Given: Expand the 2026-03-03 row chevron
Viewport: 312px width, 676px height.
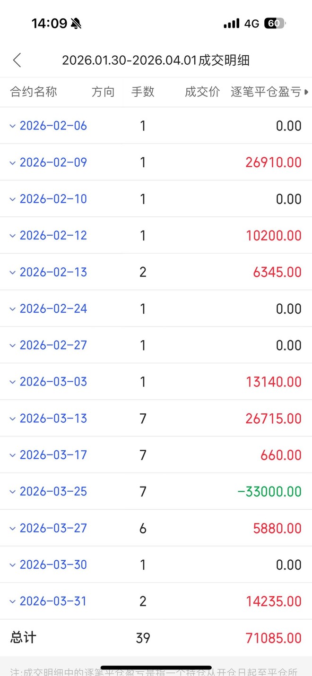Looking at the screenshot, I should (x=13, y=382).
